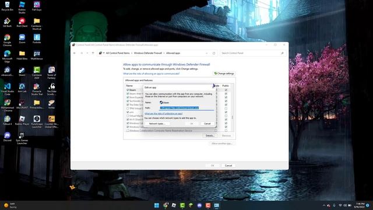The width and height of the screenshot is (373, 210).
Task: Select the VALORANT desktop icon
Action: coord(22,104)
